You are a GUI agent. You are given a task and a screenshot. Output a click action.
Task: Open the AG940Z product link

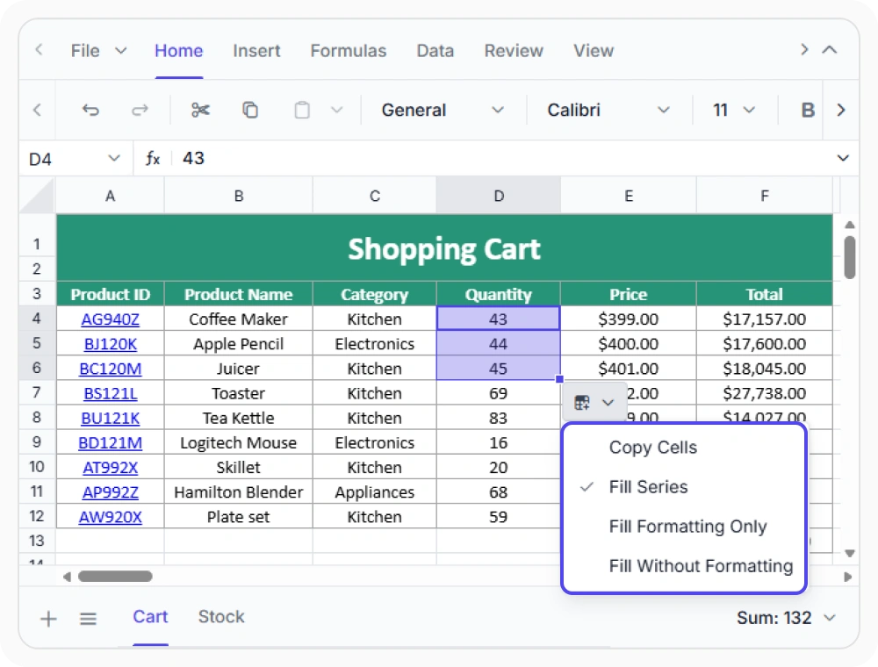click(x=111, y=319)
